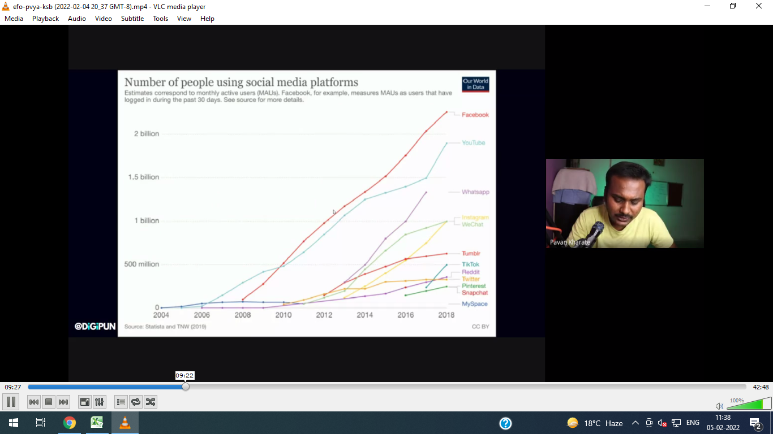The image size is (773, 434).
Task: Open Excel from the taskbar
Action: (x=97, y=423)
